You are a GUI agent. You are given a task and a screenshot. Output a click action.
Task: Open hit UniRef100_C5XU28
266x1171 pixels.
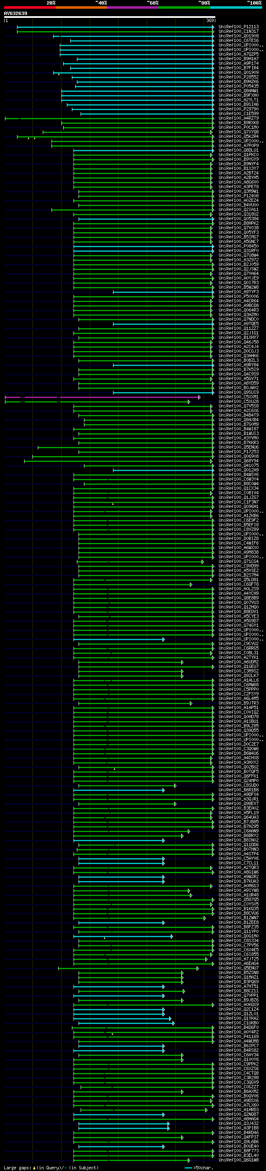tap(239, 401)
